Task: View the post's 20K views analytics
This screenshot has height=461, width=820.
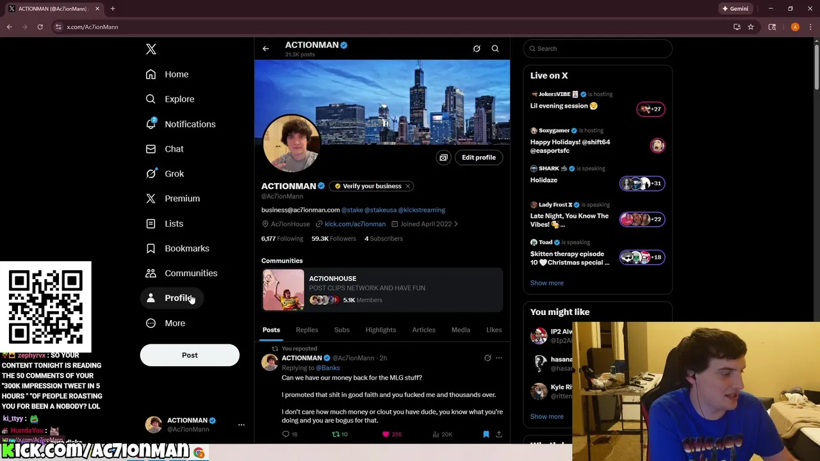Action: pos(442,434)
